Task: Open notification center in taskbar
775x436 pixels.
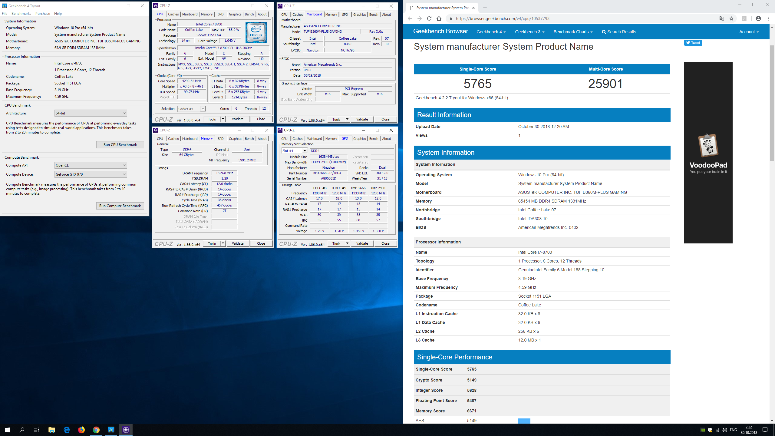Action: tap(765, 430)
